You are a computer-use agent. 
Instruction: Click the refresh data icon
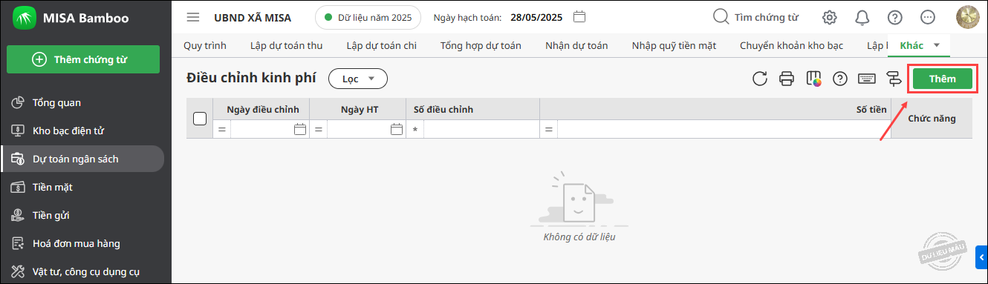[x=759, y=79]
